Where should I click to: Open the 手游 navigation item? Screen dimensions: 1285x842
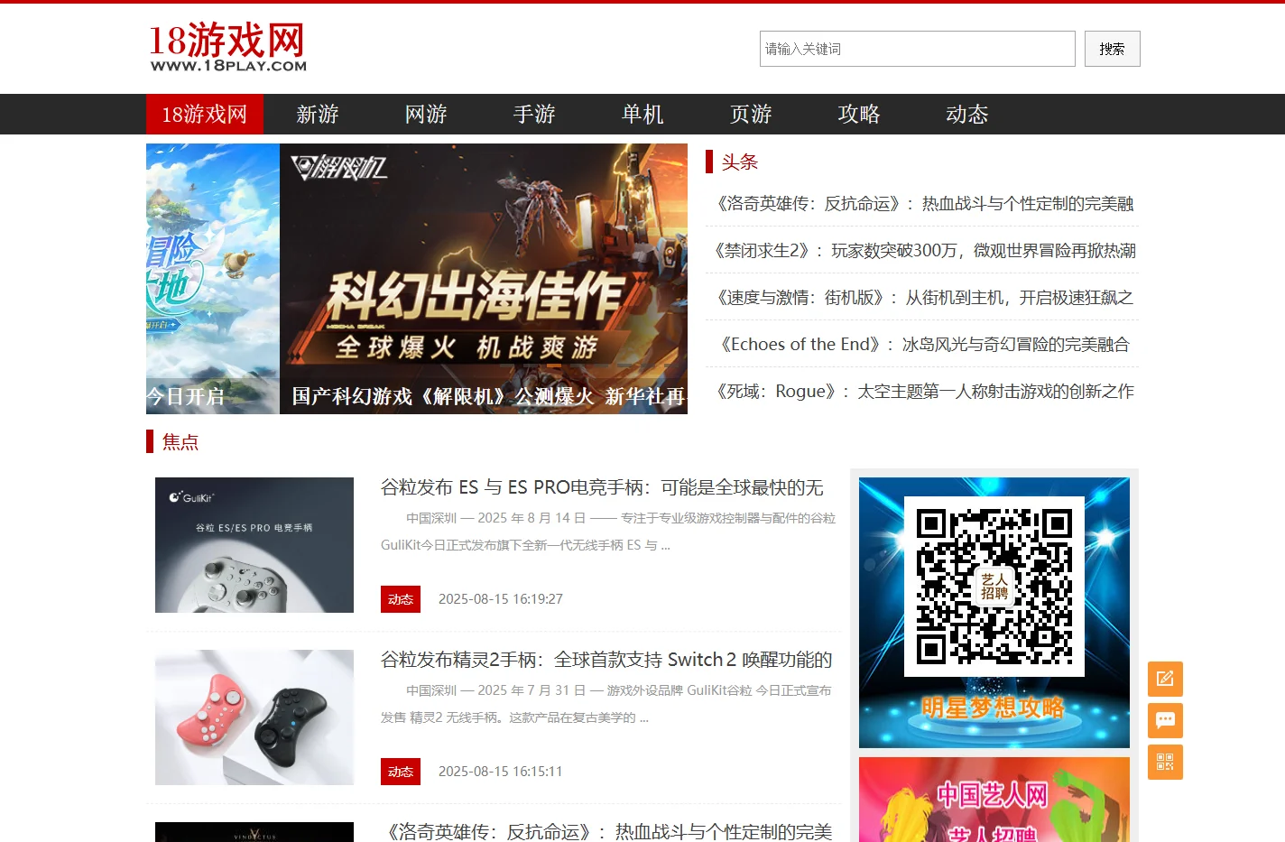click(x=534, y=114)
